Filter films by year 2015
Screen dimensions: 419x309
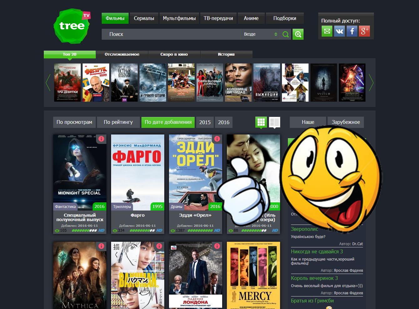[205, 122]
